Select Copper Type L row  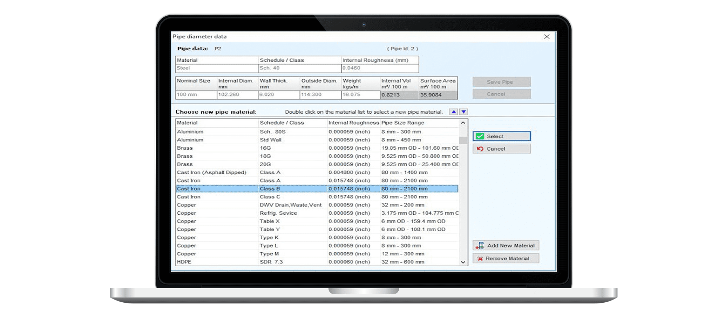click(317, 246)
